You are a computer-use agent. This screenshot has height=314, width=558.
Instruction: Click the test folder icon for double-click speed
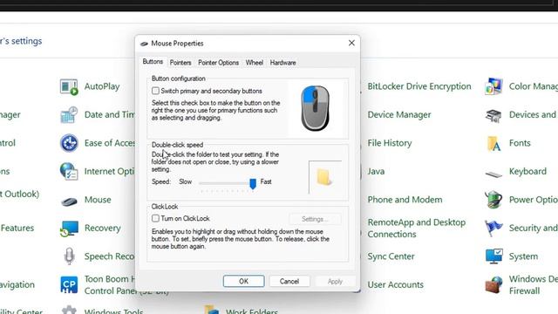click(x=323, y=177)
